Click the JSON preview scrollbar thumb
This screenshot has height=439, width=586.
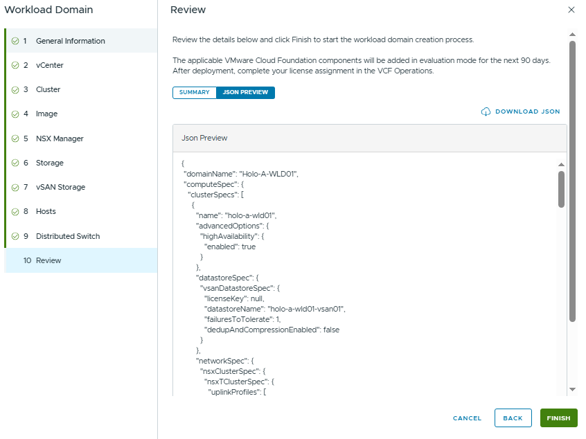(x=561, y=188)
